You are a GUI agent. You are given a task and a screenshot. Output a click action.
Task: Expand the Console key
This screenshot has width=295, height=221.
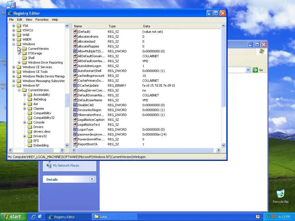[25, 122]
